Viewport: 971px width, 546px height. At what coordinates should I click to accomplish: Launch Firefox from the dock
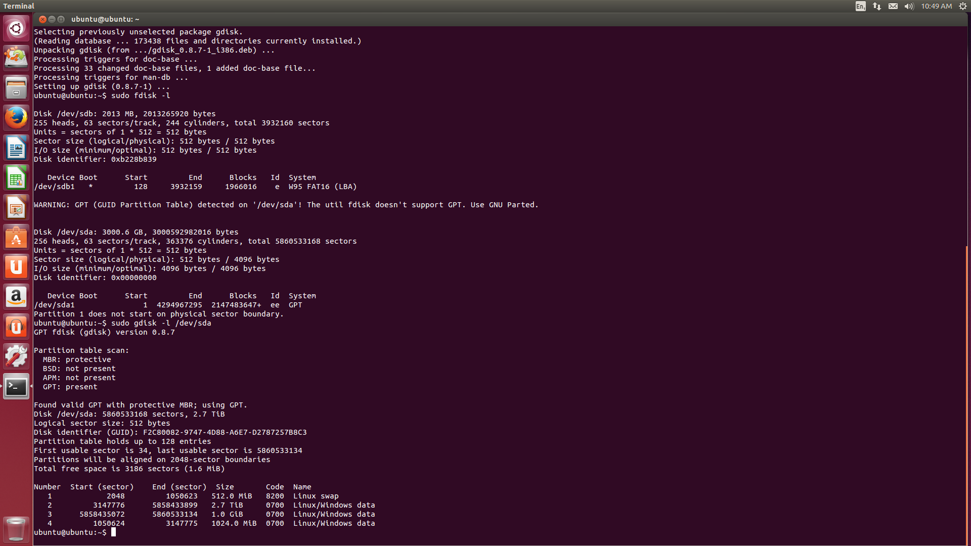(16, 118)
